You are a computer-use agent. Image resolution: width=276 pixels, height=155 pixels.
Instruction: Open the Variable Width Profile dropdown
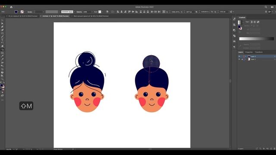(x=52, y=12)
